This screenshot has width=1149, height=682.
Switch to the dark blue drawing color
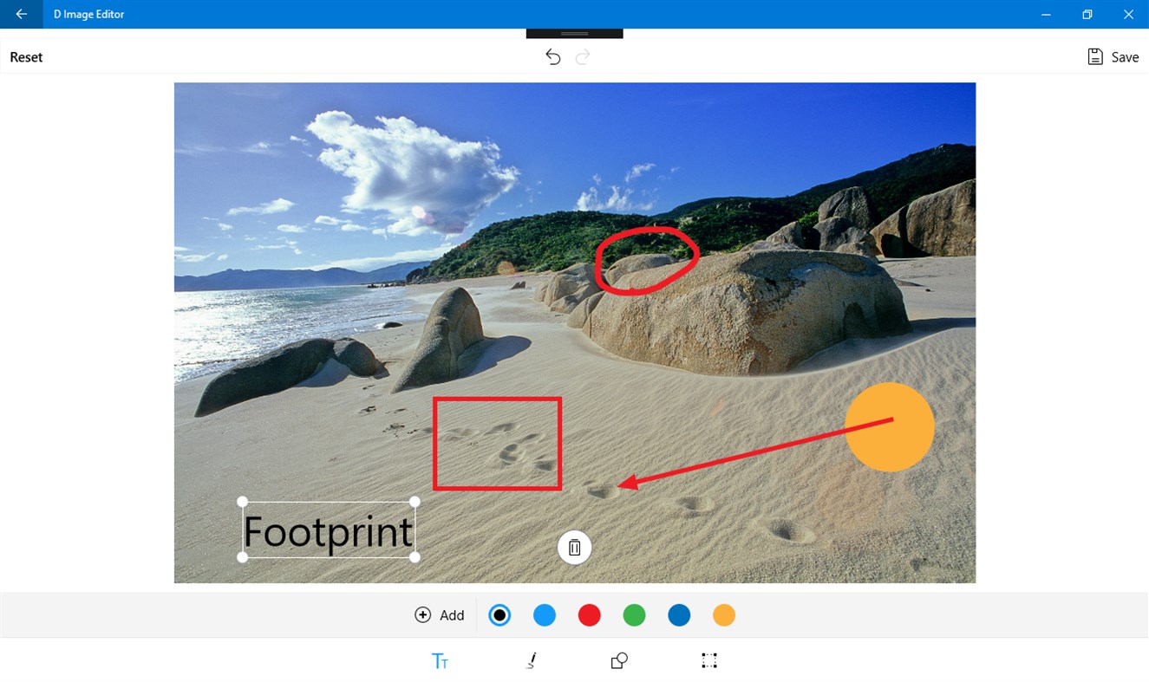pos(679,614)
